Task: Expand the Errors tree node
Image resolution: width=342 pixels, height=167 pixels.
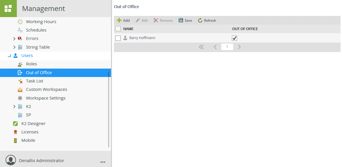Action: (x=14, y=39)
